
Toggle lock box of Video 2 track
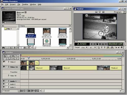point(6,62)
